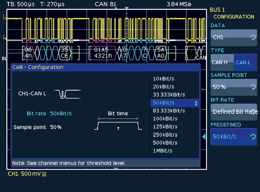
Task: Open the DATA CH1 source softkey
Action: 234,38
